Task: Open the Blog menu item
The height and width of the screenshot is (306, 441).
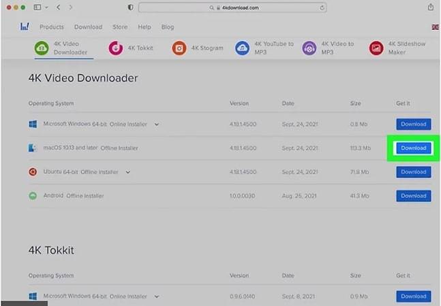Action: pos(168,27)
